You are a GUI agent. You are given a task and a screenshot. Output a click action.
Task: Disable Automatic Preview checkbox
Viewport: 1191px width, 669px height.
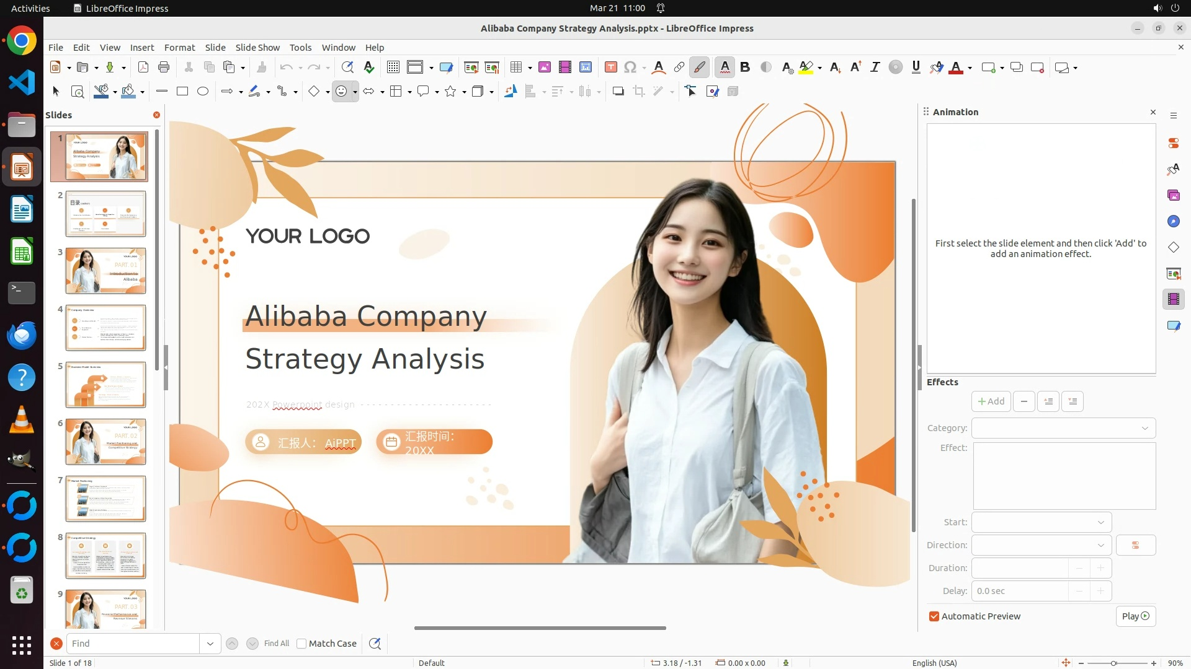tap(934, 616)
